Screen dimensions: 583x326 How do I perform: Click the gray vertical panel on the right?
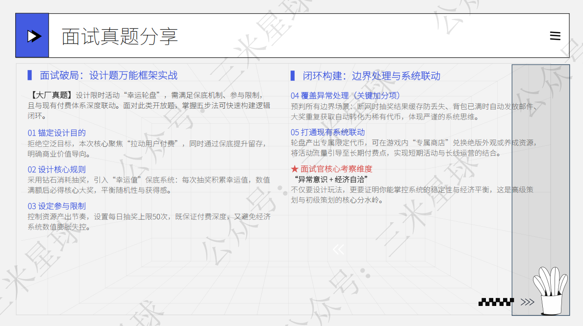click(x=541, y=190)
